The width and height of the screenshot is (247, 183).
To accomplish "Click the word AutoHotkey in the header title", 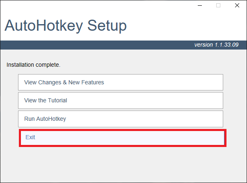I will 44,26.
